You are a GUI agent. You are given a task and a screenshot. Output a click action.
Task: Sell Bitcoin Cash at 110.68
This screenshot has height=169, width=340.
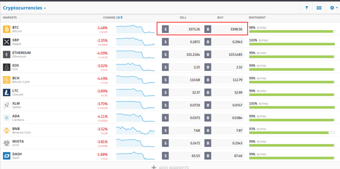coord(182,80)
